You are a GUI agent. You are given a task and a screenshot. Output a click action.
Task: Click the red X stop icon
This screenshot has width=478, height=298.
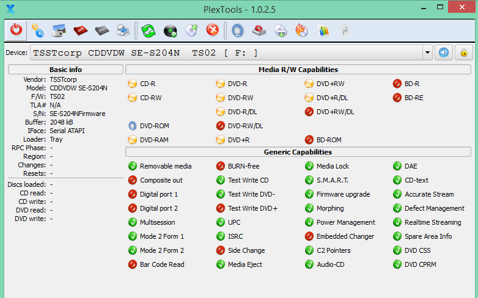213,30
